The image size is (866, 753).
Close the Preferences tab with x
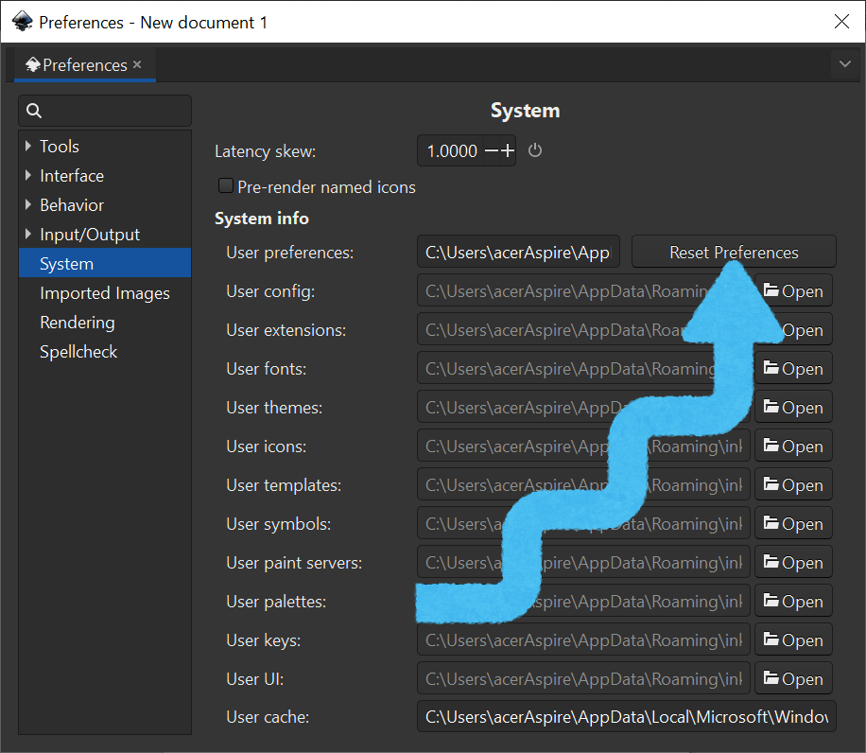tap(137, 64)
